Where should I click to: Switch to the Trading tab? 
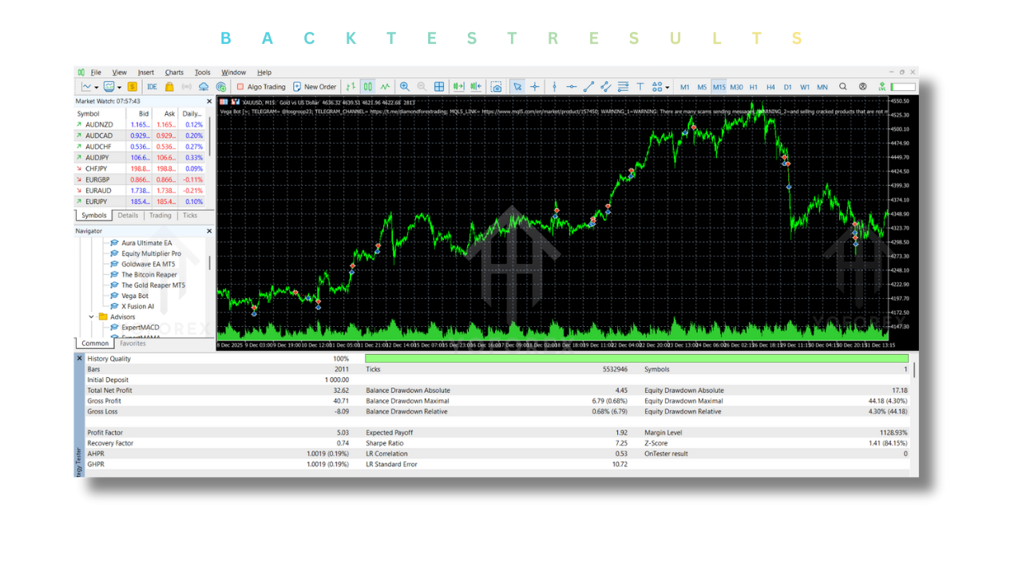point(160,214)
